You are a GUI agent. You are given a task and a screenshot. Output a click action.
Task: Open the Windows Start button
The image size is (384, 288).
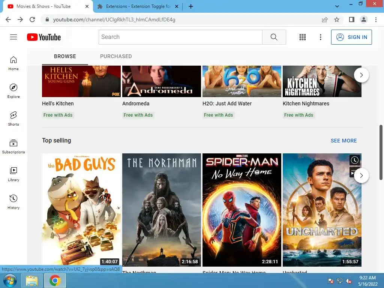tap(10, 280)
